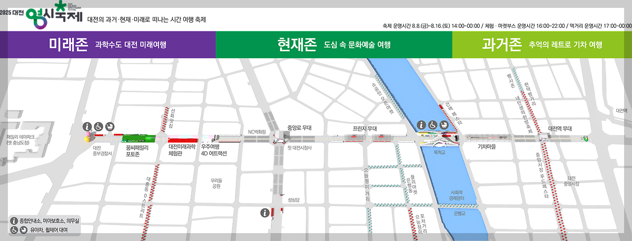Click stroller icon above 목척교 bridge

(x=443, y=125)
